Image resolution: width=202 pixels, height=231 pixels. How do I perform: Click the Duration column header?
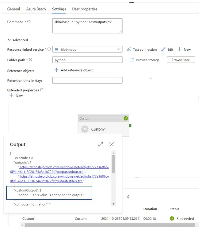[x=150, y=209]
